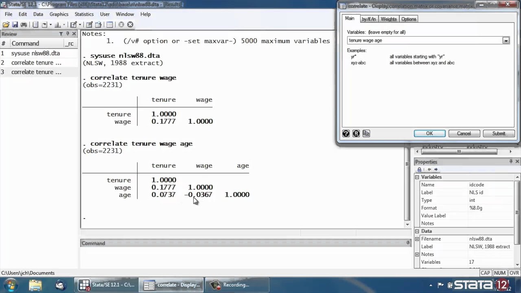Click the Break toolbar icon
Screen dimensions: 521x293
tap(130, 24)
